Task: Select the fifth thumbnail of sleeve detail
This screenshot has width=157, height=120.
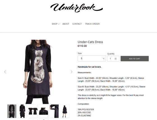Action: coord(54,111)
